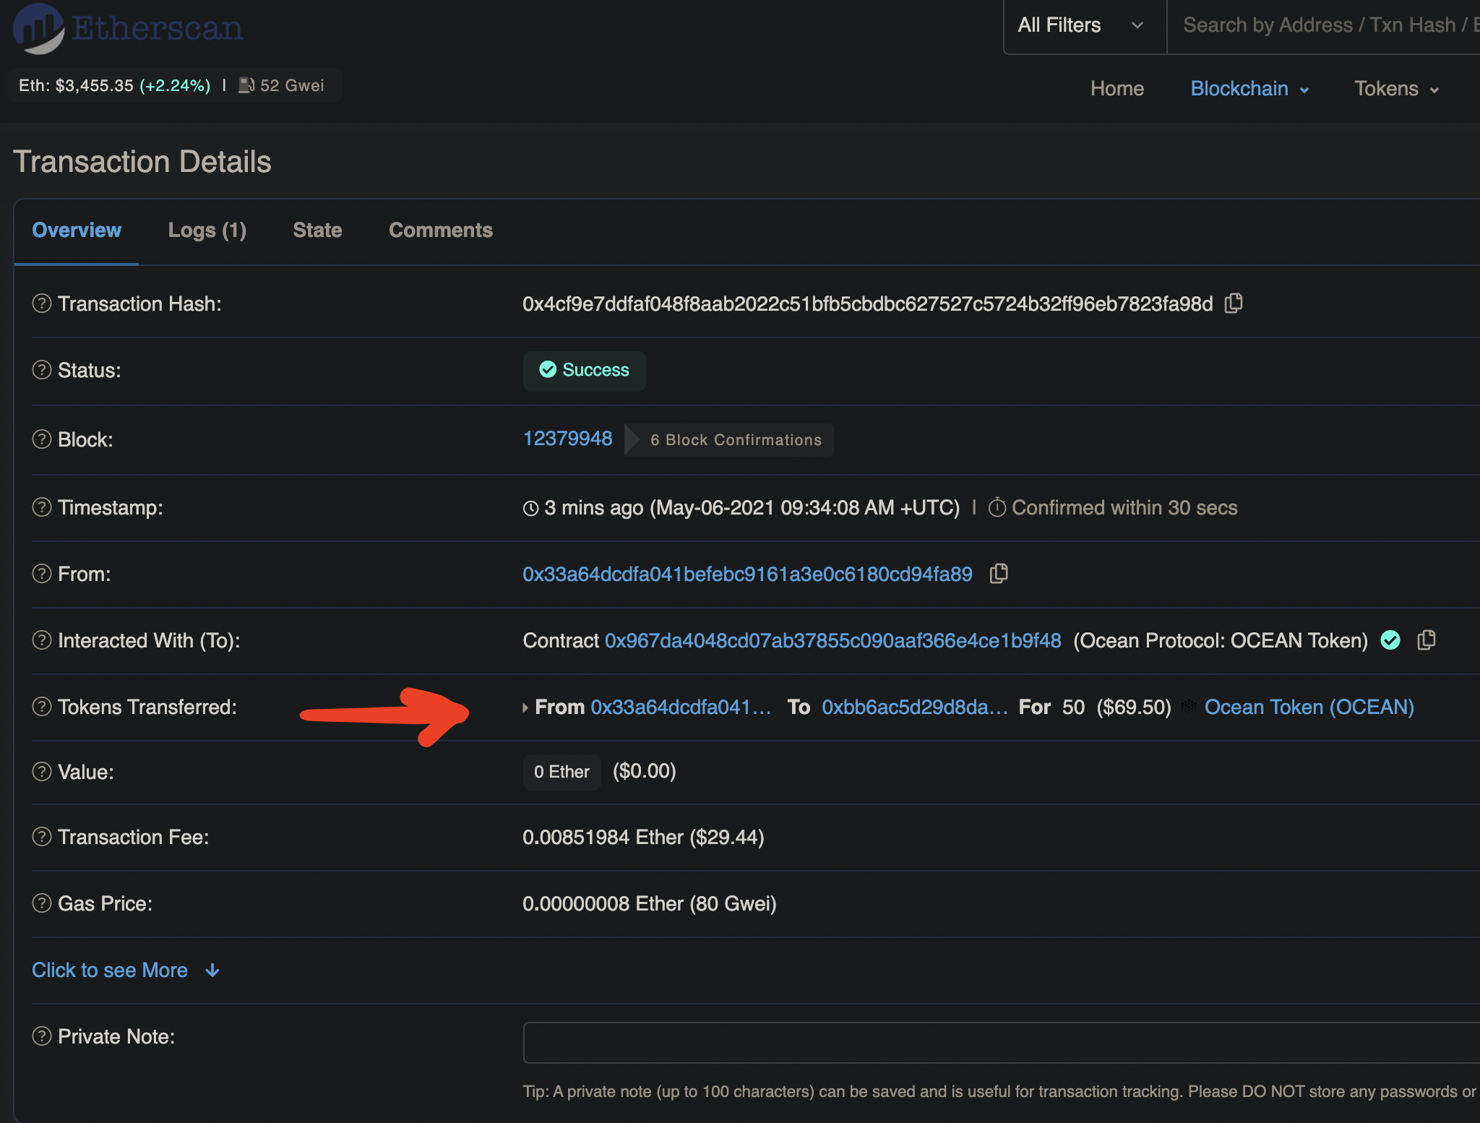This screenshot has width=1480, height=1123.
Task: Open block 12379948
Action: [x=568, y=439]
